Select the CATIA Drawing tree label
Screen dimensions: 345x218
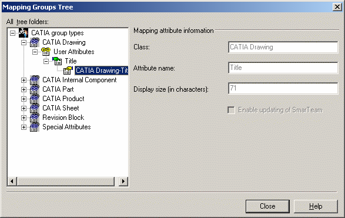(x=64, y=42)
